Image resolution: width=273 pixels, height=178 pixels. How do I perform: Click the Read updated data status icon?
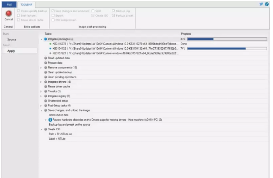(45, 58)
